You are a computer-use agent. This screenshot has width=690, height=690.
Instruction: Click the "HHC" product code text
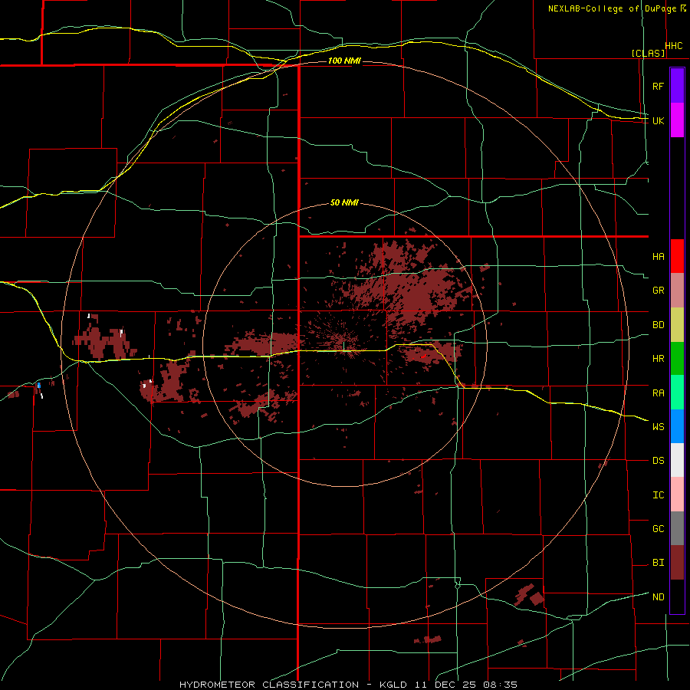click(x=673, y=46)
